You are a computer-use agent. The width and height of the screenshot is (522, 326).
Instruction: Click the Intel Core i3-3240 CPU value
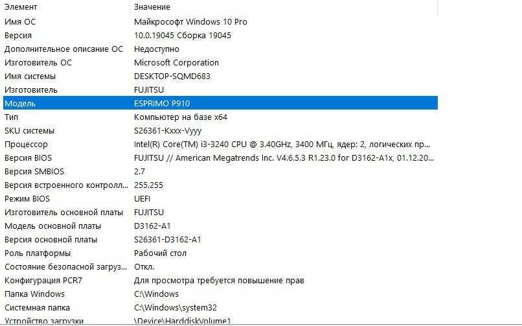pos(282,145)
